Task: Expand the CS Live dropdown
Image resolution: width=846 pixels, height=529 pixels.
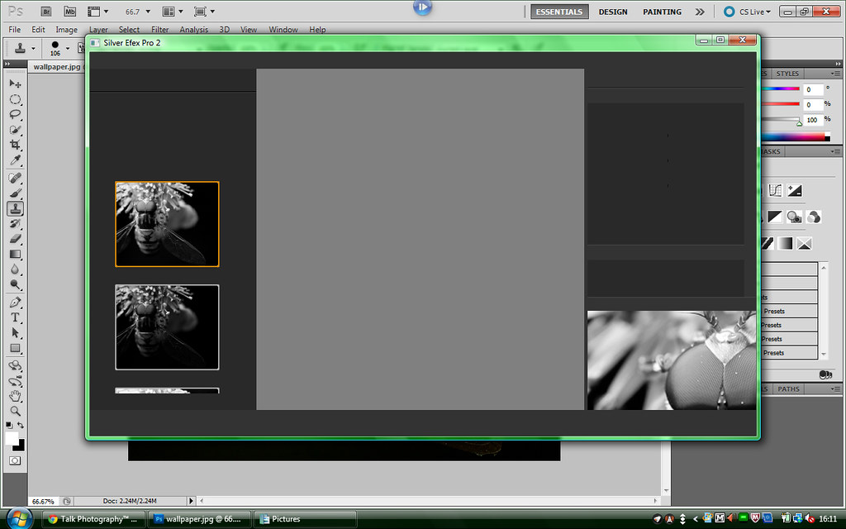Action: point(748,12)
